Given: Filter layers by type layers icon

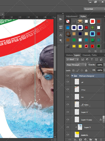Looking at the screenshot, I should point(92,59).
